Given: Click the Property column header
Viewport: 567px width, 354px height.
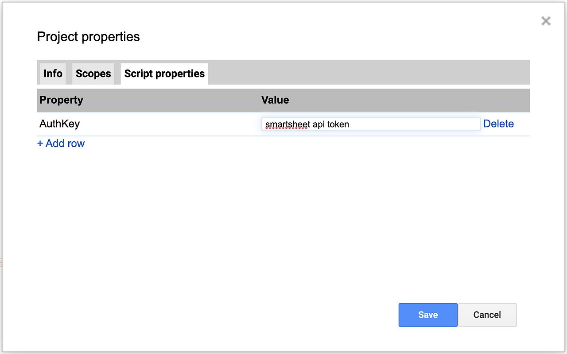Looking at the screenshot, I should [x=61, y=100].
